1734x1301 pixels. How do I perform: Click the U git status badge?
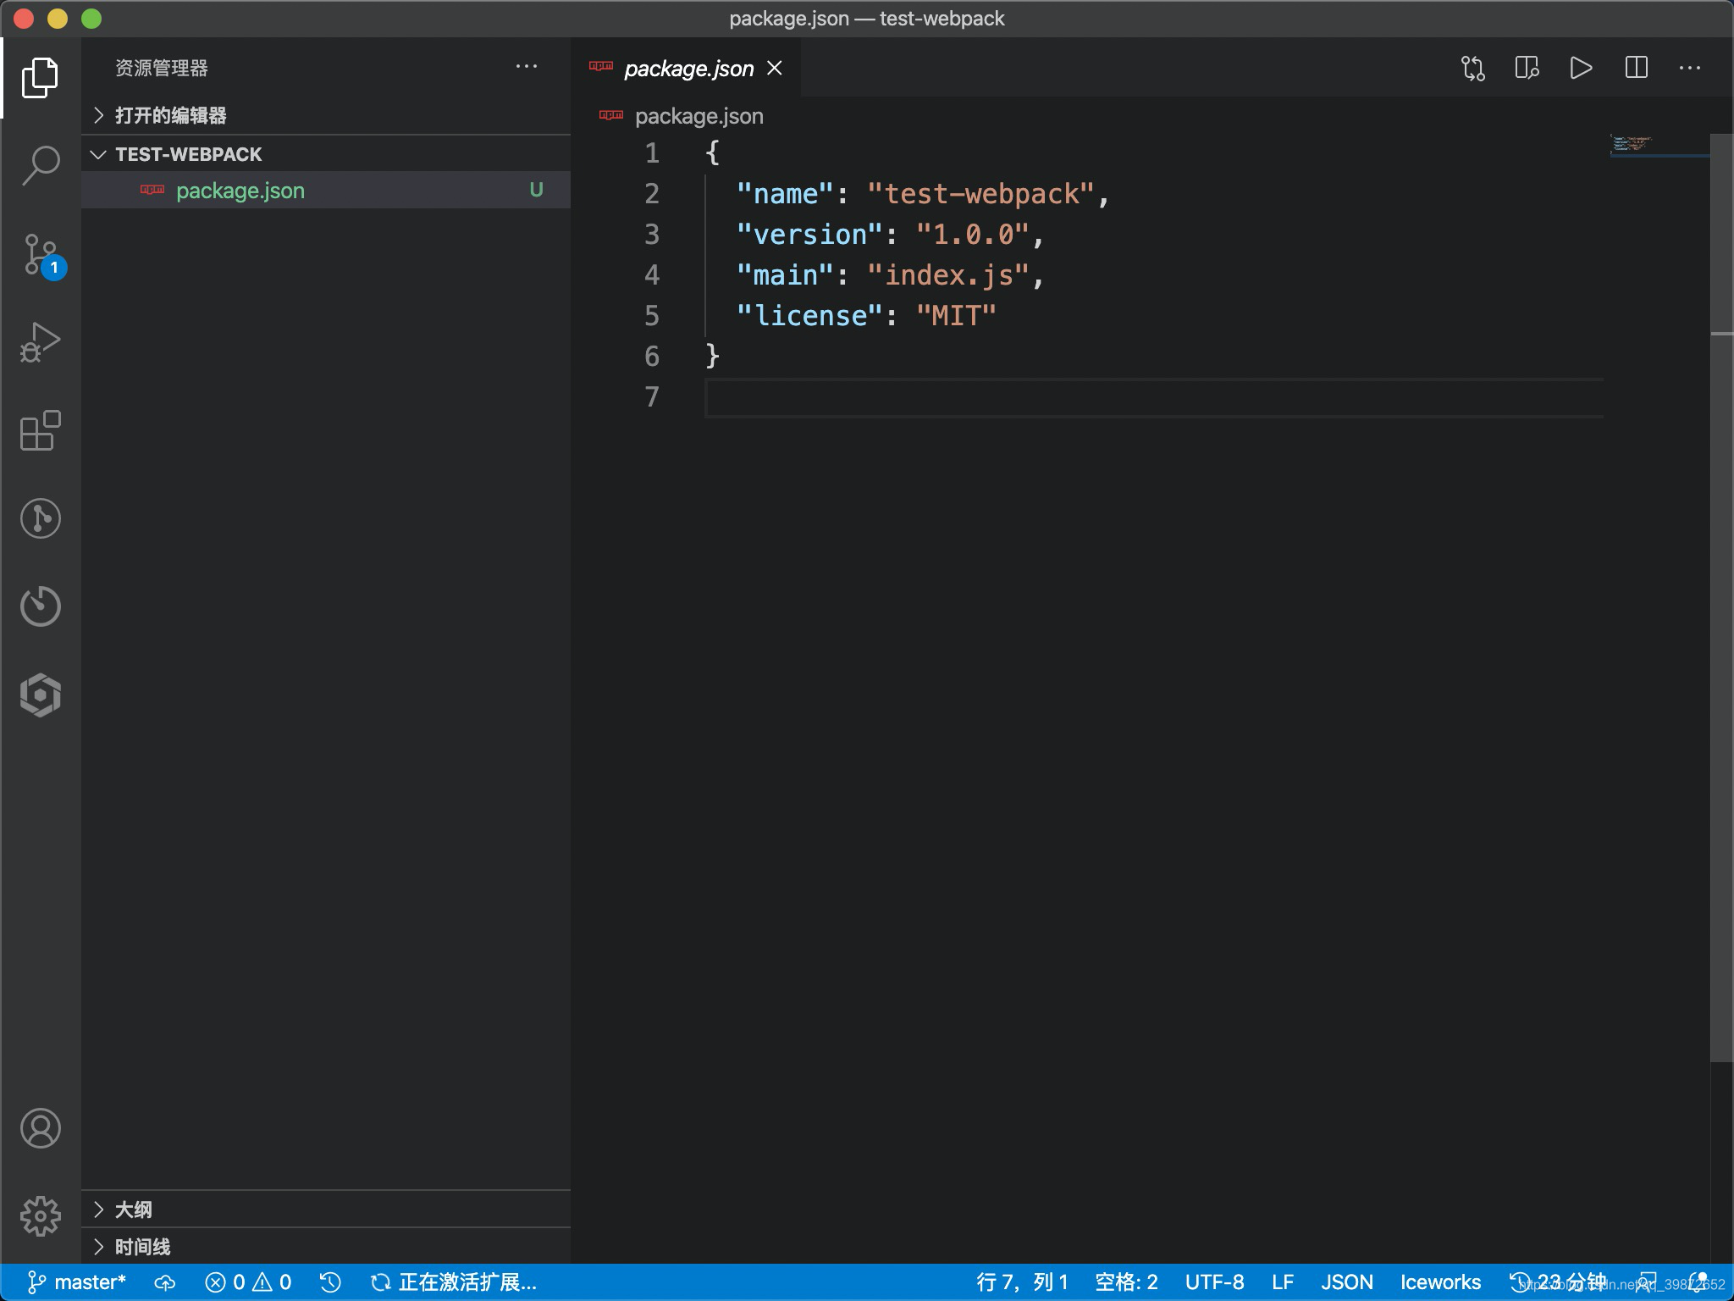pyautogui.click(x=536, y=190)
